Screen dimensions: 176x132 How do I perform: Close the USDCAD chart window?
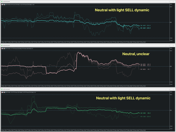[173, 90]
